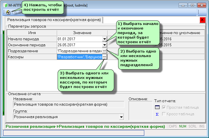
Task: Click the simple table grid icon
Action: [x=157, y=107]
